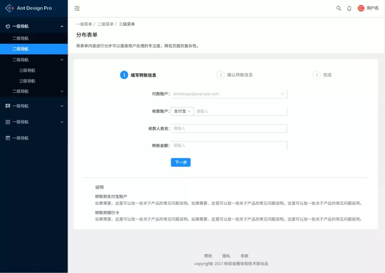Image resolution: width=385 pixels, height=273 pixels.
Task: Collapse the sidebar via hamburger icon
Action: coord(77,8)
